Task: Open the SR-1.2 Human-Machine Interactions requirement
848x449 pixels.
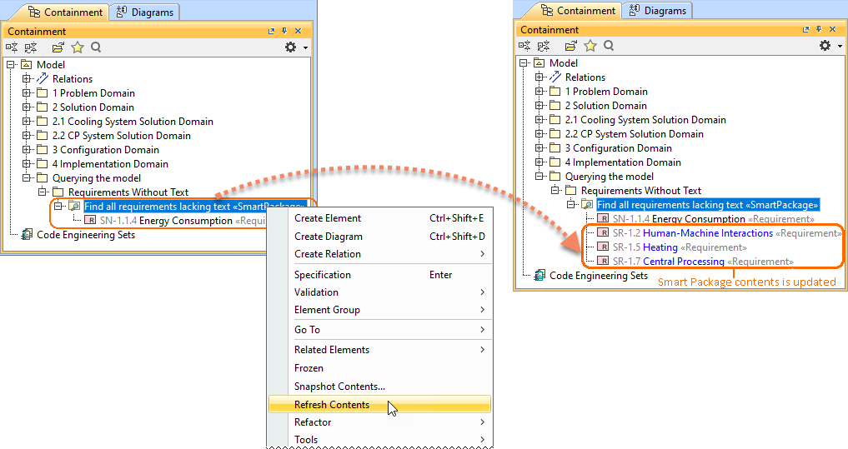Action: tap(707, 233)
